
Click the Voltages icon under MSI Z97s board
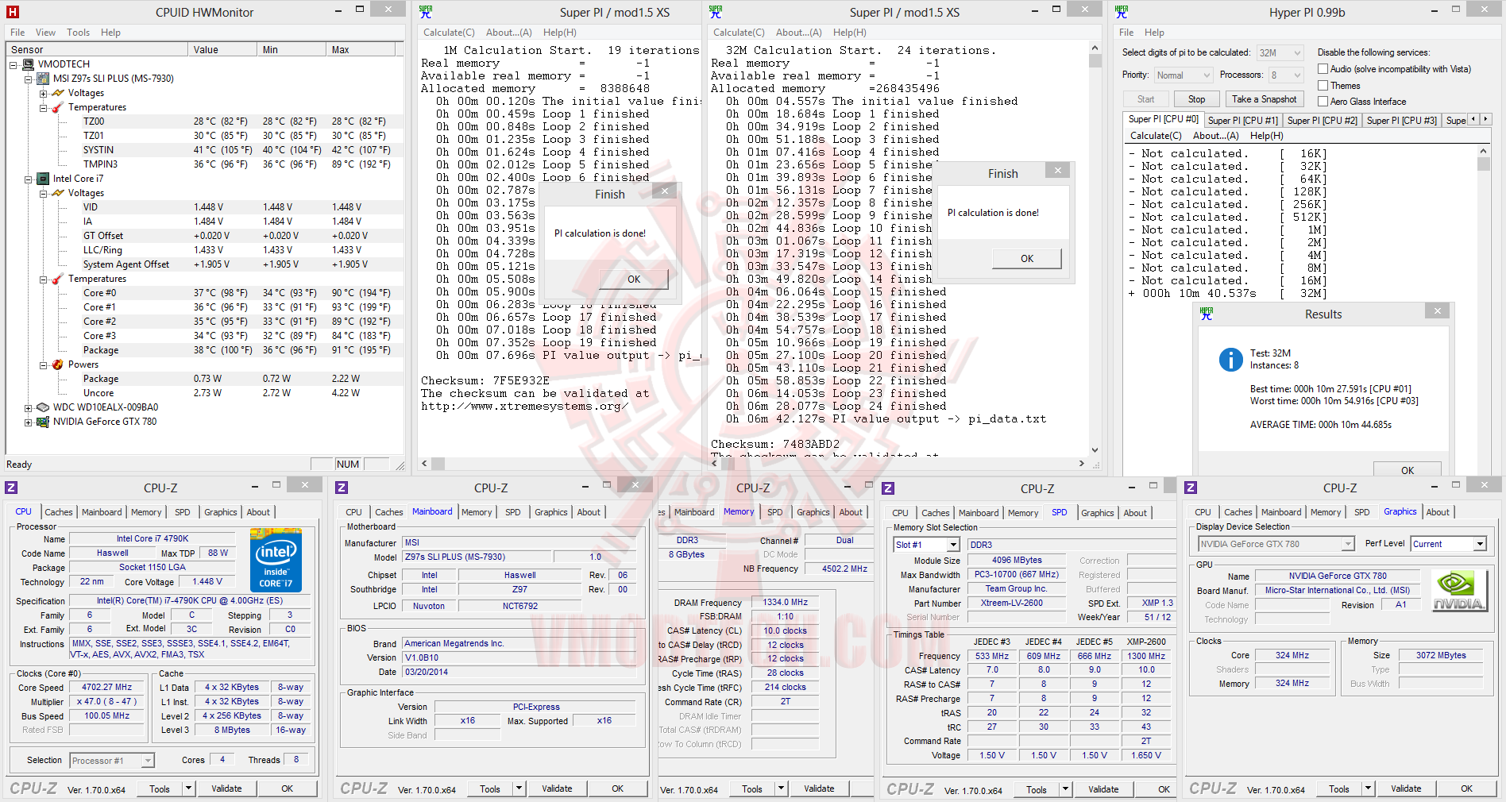point(59,93)
